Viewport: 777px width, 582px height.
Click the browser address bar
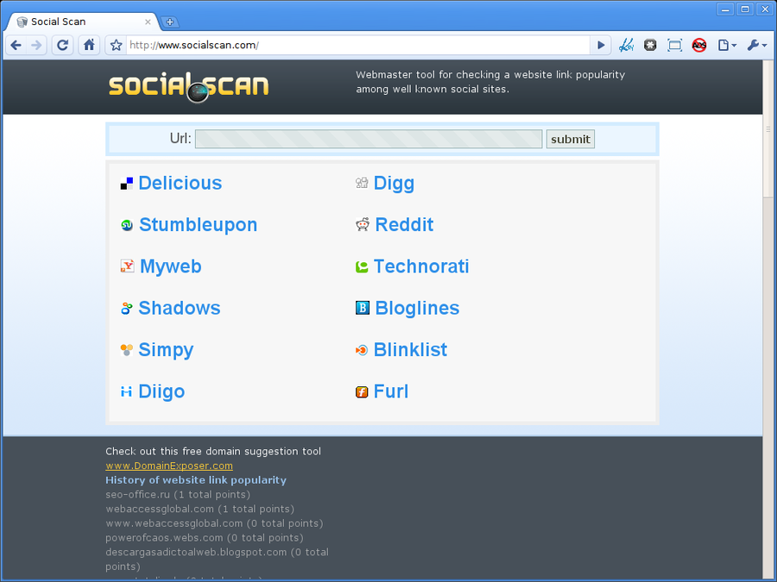click(x=357, y=45)
